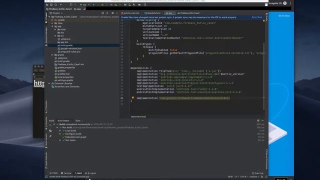Click the http link in background window
This screenshot has height=180, width=320.
39,83
